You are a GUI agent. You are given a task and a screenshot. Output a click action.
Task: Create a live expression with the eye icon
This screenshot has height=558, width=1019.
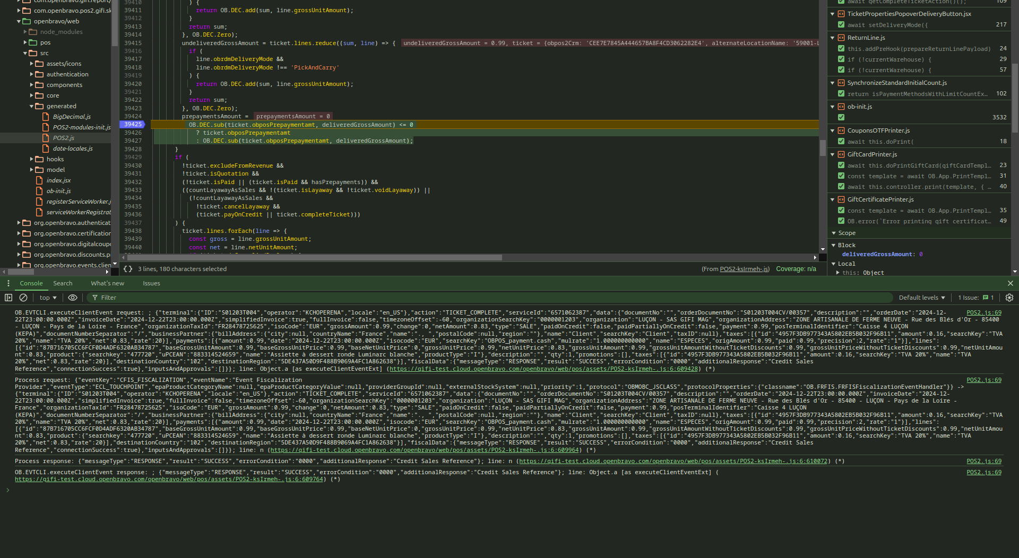coord(73,298)
